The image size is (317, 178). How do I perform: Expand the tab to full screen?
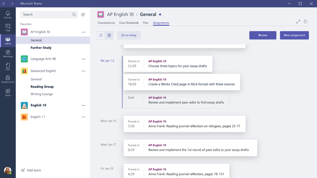pyautogui.click(x=298, y=22)
